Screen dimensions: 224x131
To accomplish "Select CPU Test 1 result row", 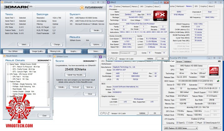I will [x=21, y=77].
